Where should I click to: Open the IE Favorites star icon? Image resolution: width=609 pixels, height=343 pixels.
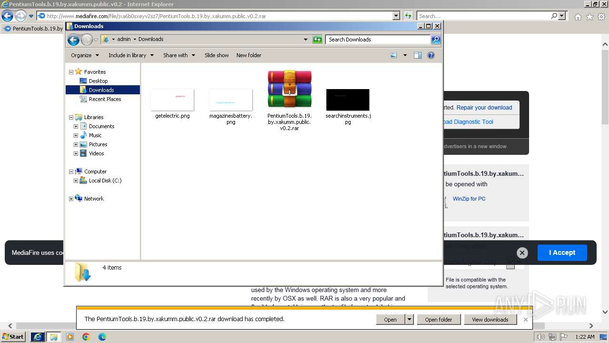click(589, 17)
